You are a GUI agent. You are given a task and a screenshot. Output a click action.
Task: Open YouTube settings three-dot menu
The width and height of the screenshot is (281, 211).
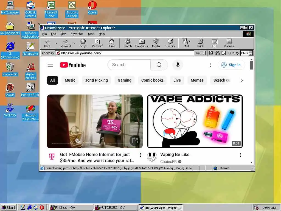point(210,65)
